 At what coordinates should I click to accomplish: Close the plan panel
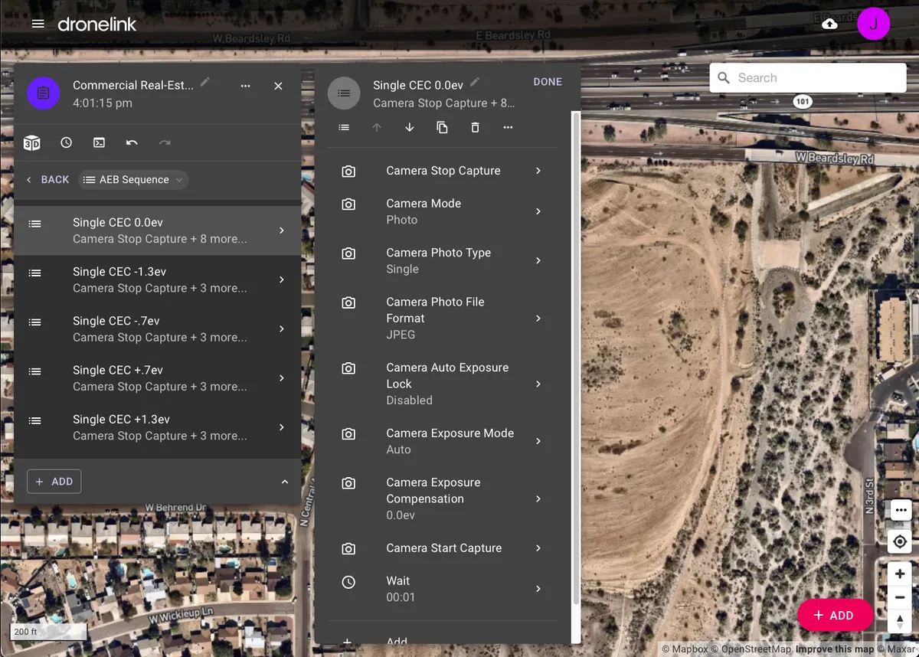pos(278,86)
